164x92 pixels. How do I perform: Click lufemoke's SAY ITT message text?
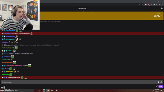10,60
